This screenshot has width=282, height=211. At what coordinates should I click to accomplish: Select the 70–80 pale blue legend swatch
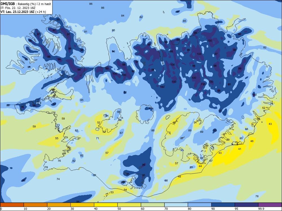[176, 205]
